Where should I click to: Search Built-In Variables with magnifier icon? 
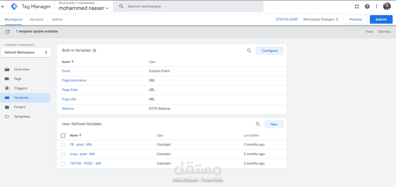pos(249,51)
